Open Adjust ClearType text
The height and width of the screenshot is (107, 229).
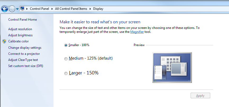tap(23, 60)
